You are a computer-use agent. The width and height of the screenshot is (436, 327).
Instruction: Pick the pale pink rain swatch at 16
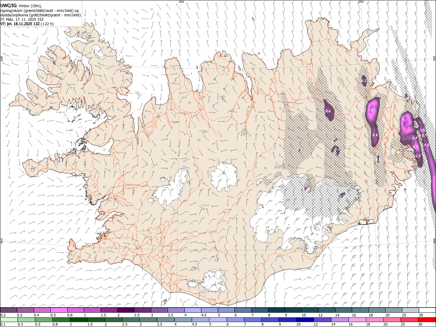tap(357, 320)
